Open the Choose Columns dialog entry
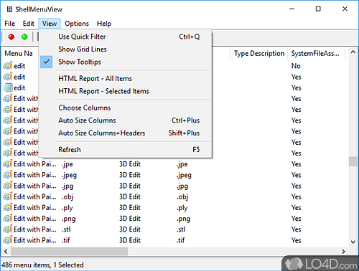This screenshot has width=359, height=271. 126,108
